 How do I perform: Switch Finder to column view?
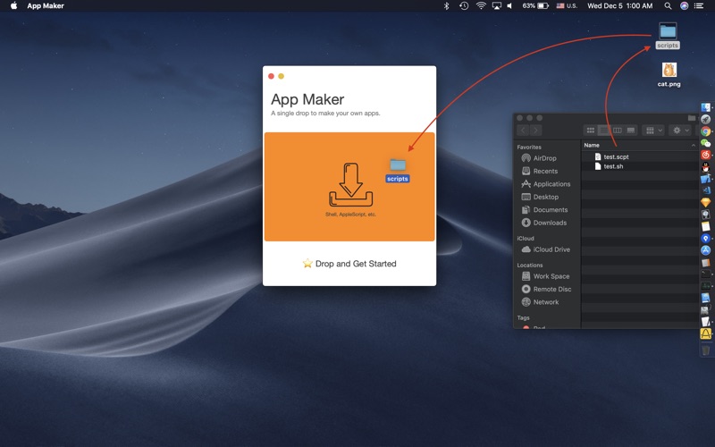617,131
